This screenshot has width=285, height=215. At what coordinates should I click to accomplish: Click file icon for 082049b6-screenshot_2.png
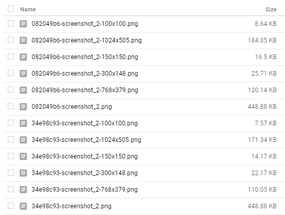pyautogui.click(x=23, y=107)
